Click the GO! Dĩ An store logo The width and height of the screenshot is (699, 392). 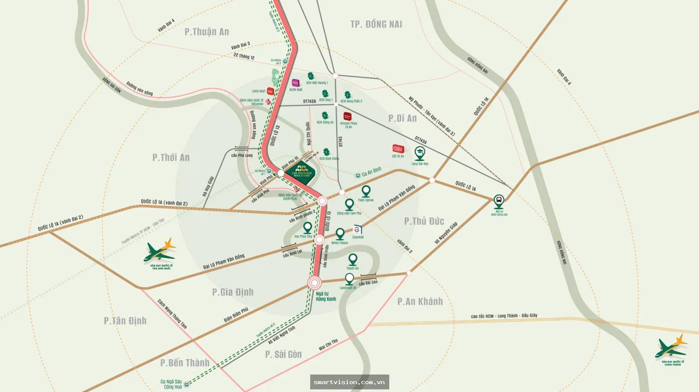(x=398, y=149)
